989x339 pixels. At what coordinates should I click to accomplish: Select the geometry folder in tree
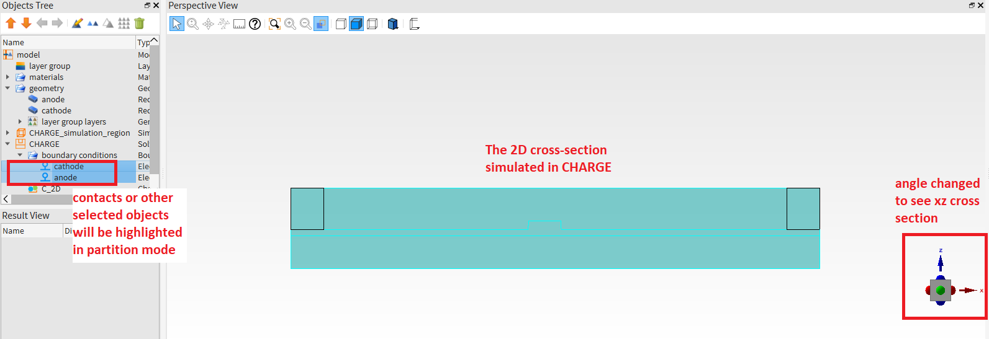(46, 88)
